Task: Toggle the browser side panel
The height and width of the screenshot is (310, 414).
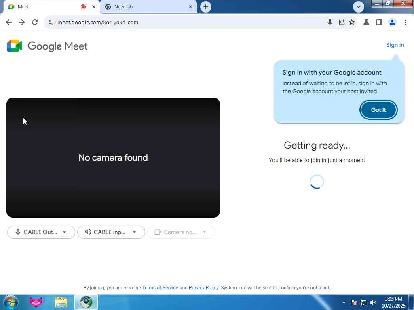Action: (x=379, y=23)
